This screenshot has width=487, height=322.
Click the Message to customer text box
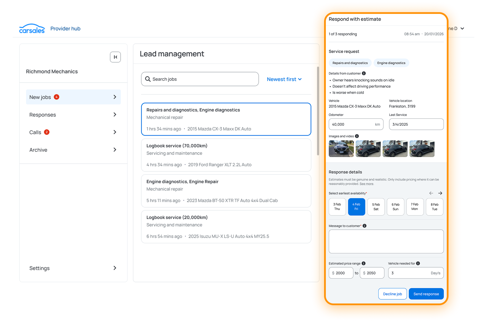click(x=386, y=241)
